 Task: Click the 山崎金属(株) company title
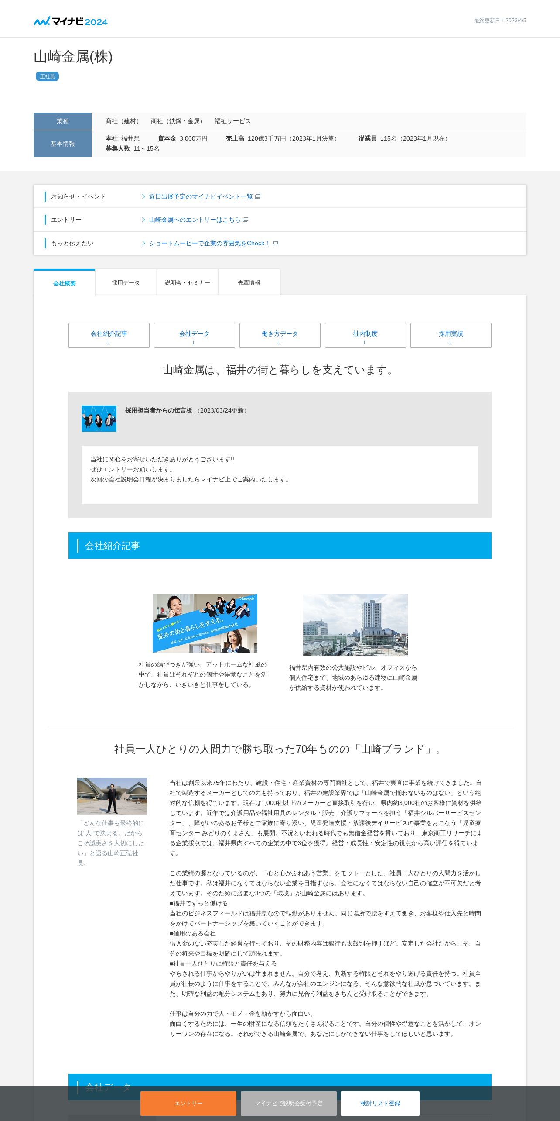(x=73, y=57)
